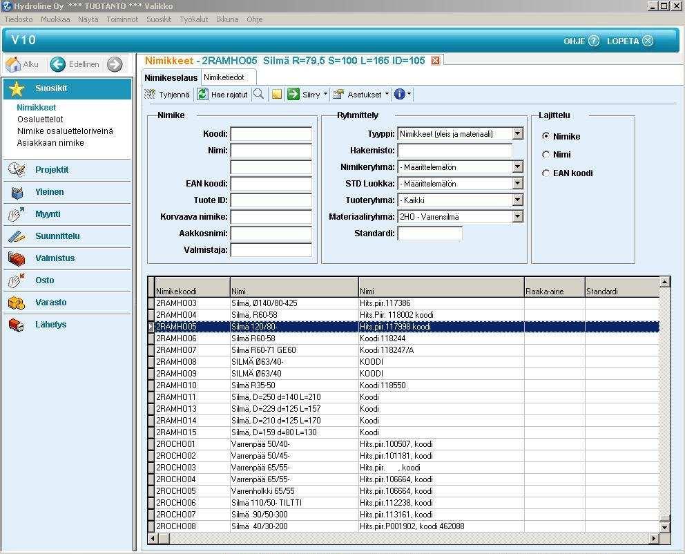Open the Ikkuna menu

point(228,19)
